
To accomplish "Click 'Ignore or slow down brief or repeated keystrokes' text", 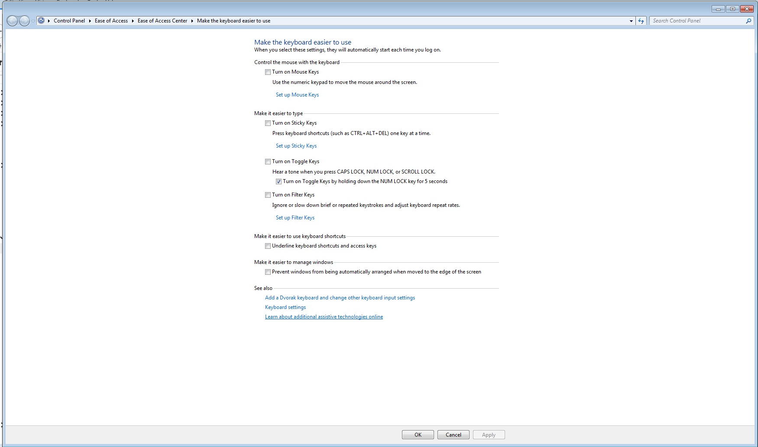I will 366,205.
